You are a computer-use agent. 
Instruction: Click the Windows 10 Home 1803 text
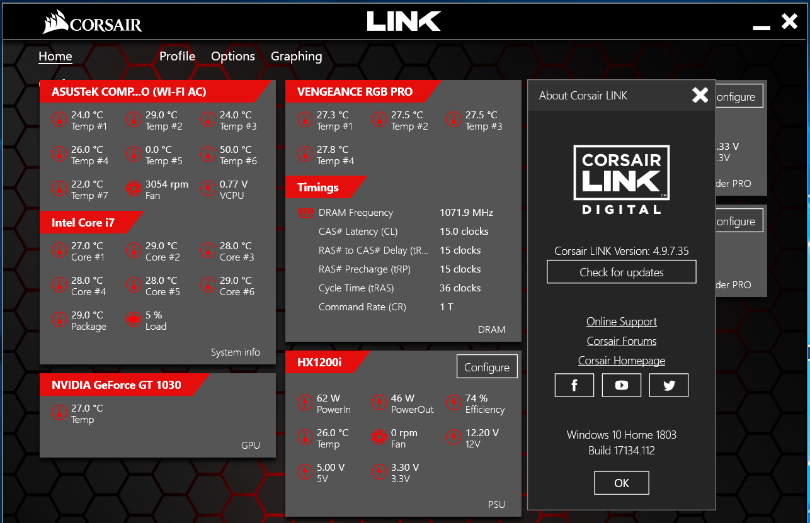[x=622, y=435]
